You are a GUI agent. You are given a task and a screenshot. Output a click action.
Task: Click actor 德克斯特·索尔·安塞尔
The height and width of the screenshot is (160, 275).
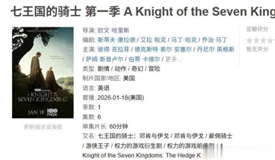[163, 49]
